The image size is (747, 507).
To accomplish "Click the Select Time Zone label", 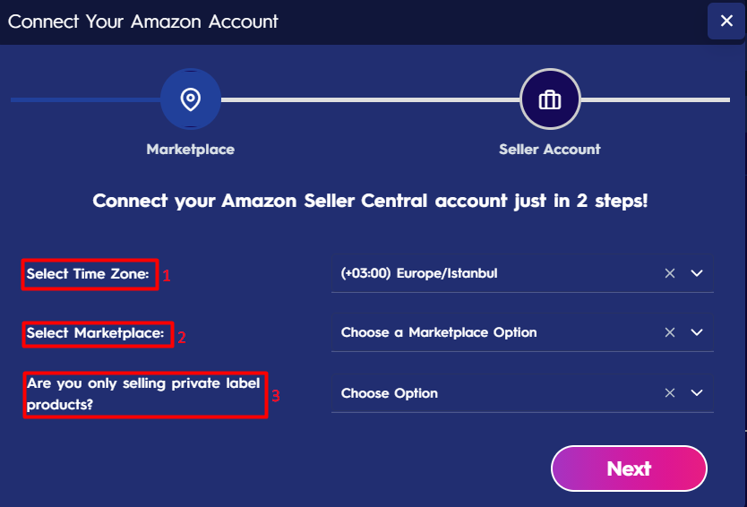I will pyautogui.click(x=88, y=273).
